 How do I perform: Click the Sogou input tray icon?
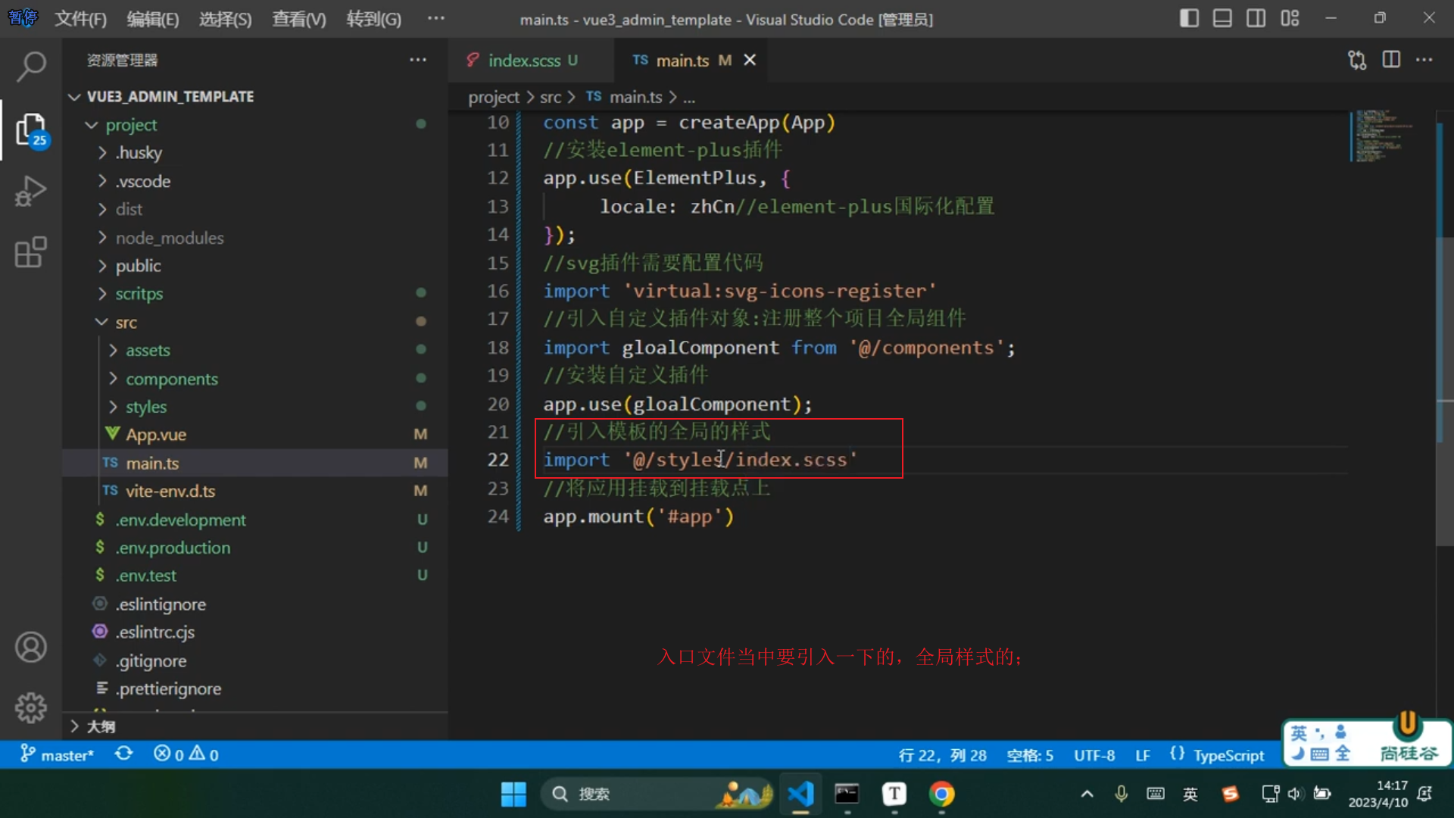pyautogui.click(x=1231, y=794)
